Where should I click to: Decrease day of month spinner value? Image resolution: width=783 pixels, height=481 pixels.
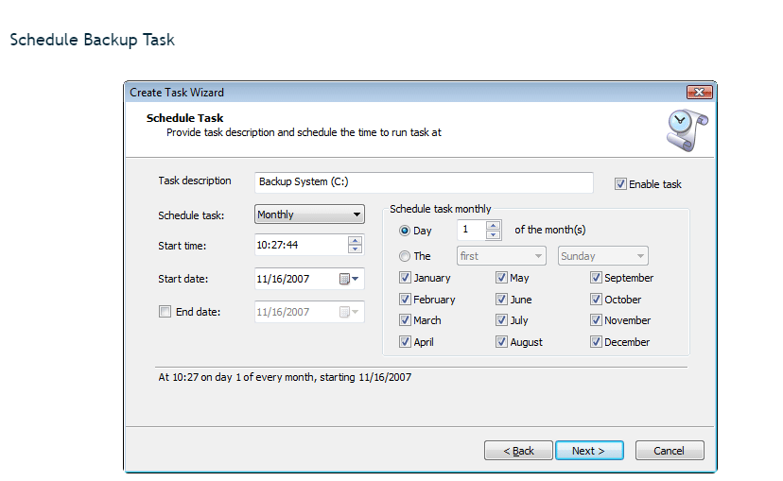pyautogui.click(x=493, y=235)
